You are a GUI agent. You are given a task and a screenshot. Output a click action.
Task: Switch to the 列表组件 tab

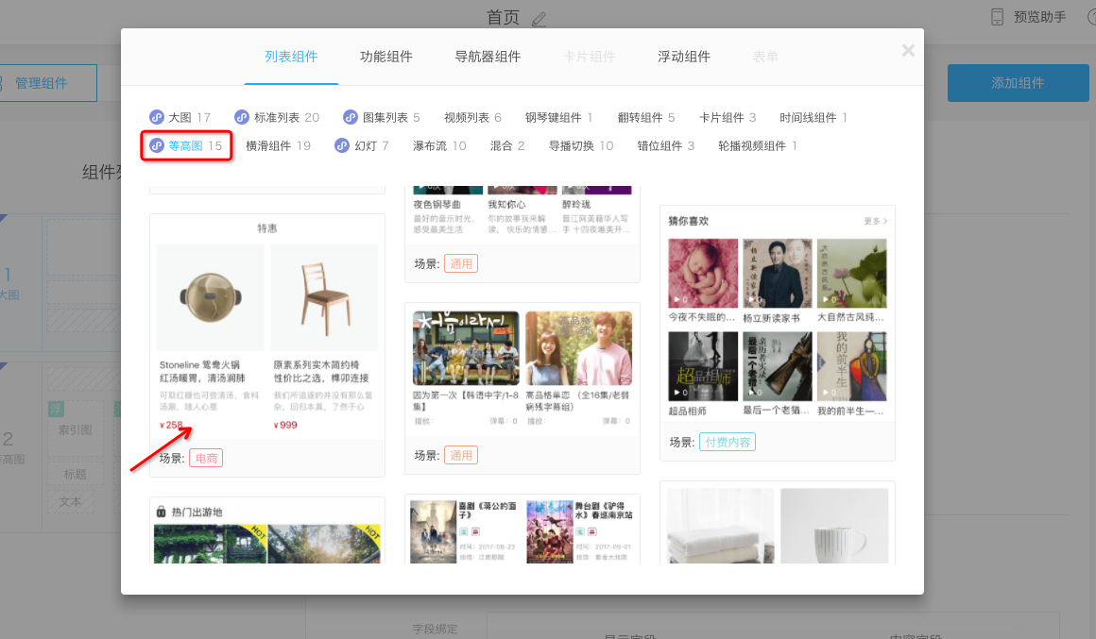[x=291, y=57]
